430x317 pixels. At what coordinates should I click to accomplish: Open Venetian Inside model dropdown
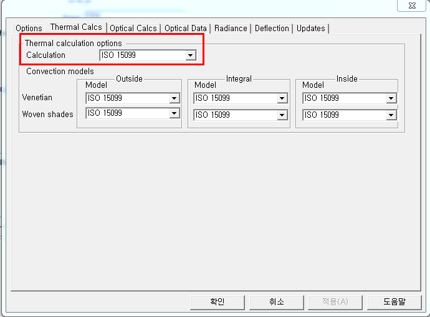click(x=391, y=98)
